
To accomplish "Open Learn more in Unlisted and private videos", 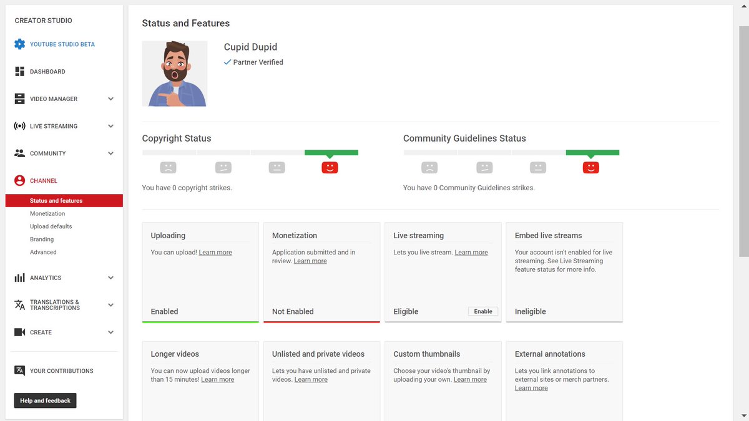I will point(311,379).
